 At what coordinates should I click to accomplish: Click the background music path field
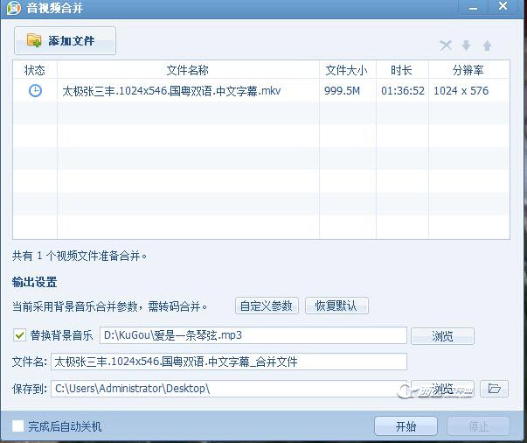pyautogui.click(x=253, y=335)
